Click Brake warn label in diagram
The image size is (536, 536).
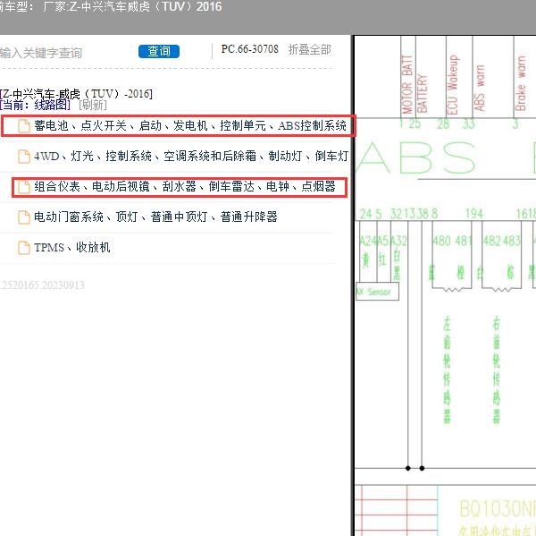(520, 83)
